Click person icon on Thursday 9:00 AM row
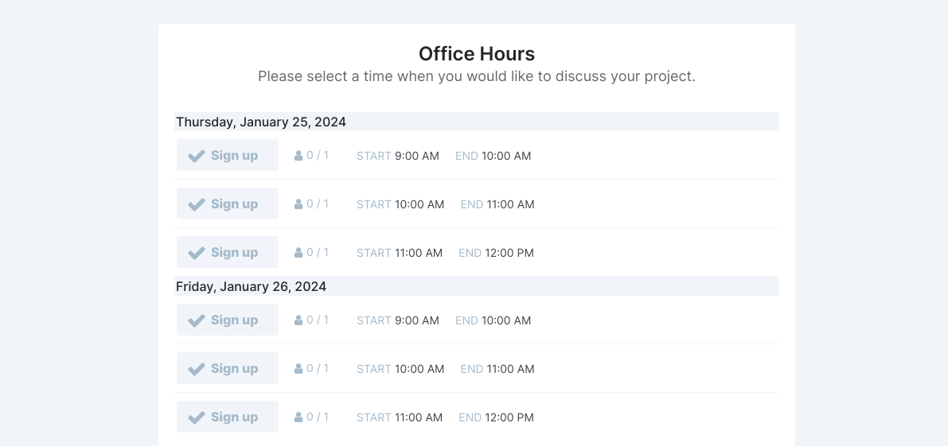The width and height of the screenshot is (948, 446). 298,156
